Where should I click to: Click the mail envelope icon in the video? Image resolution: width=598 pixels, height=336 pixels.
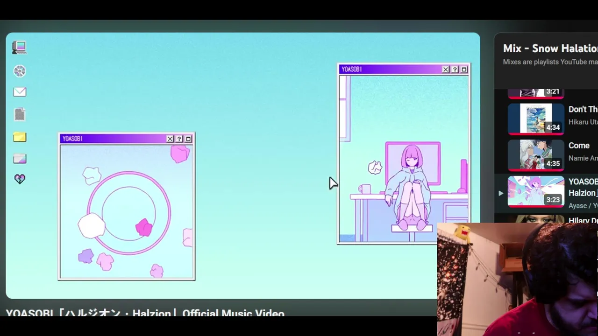click(x=20, y=92)
